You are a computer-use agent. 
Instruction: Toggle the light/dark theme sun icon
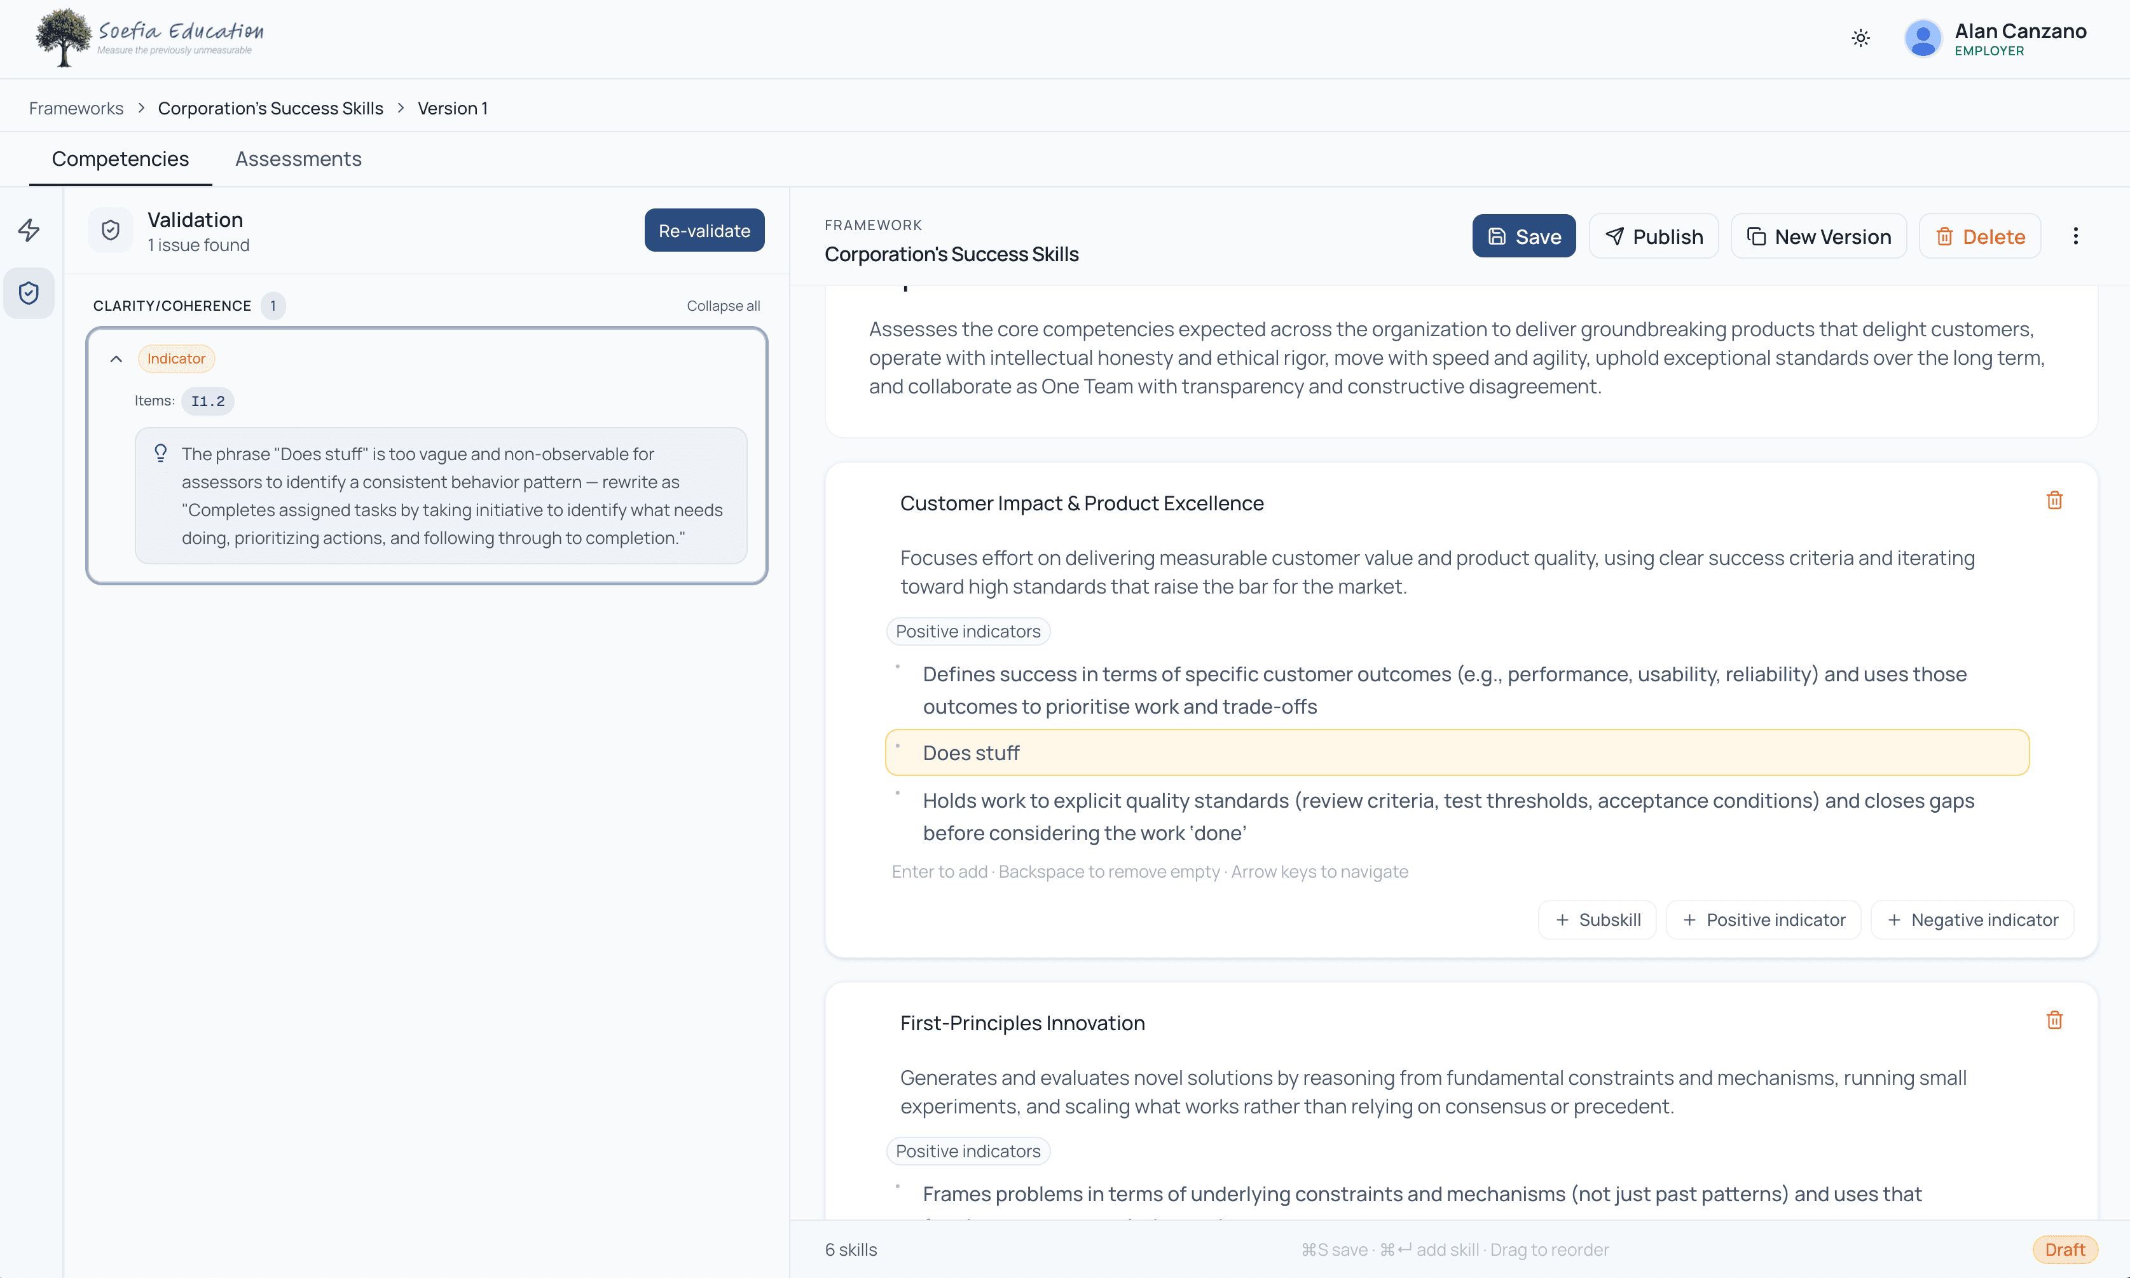[x=1860, y=38]
